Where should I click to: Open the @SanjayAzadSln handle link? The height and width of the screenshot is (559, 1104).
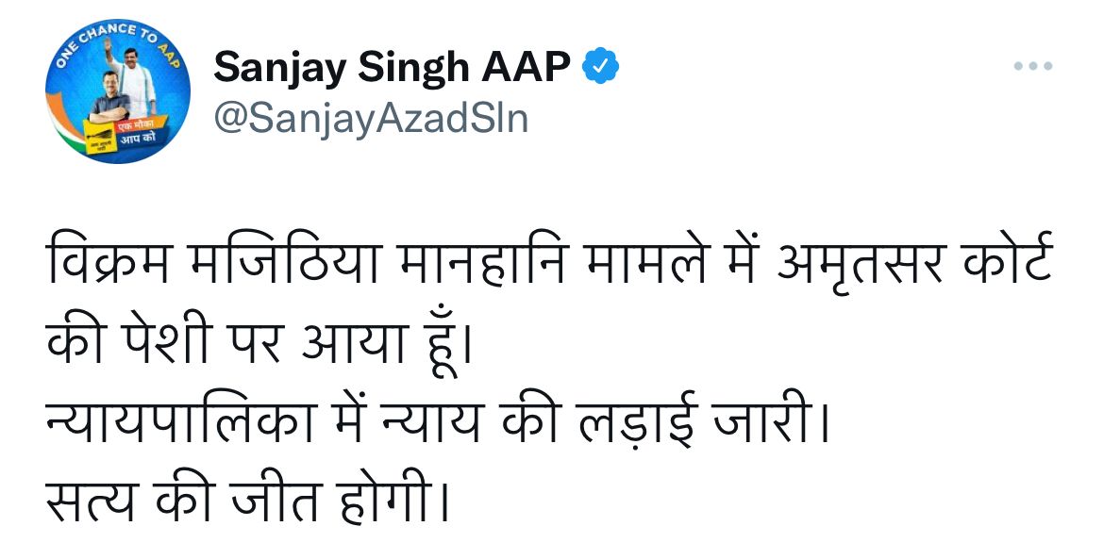coord(370,119)
